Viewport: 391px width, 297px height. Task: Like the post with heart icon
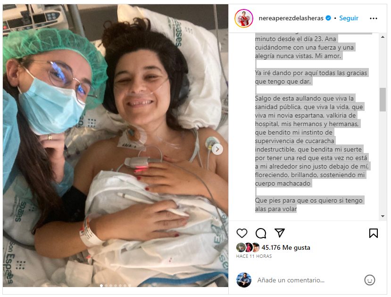241,233
